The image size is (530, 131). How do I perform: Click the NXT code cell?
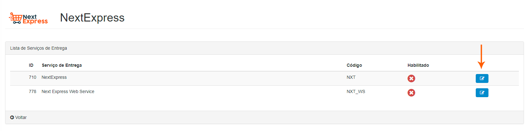351,77
